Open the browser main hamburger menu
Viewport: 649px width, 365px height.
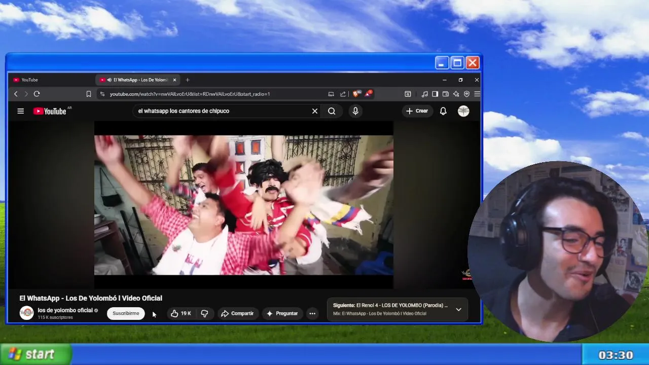pos(477,94)
